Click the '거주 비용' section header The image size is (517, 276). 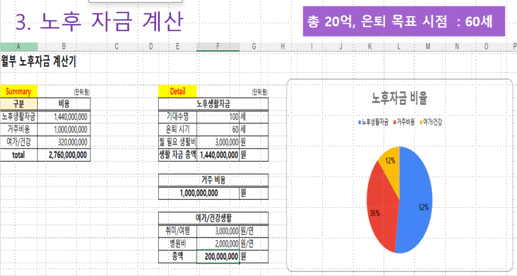(x=213, y=180)
